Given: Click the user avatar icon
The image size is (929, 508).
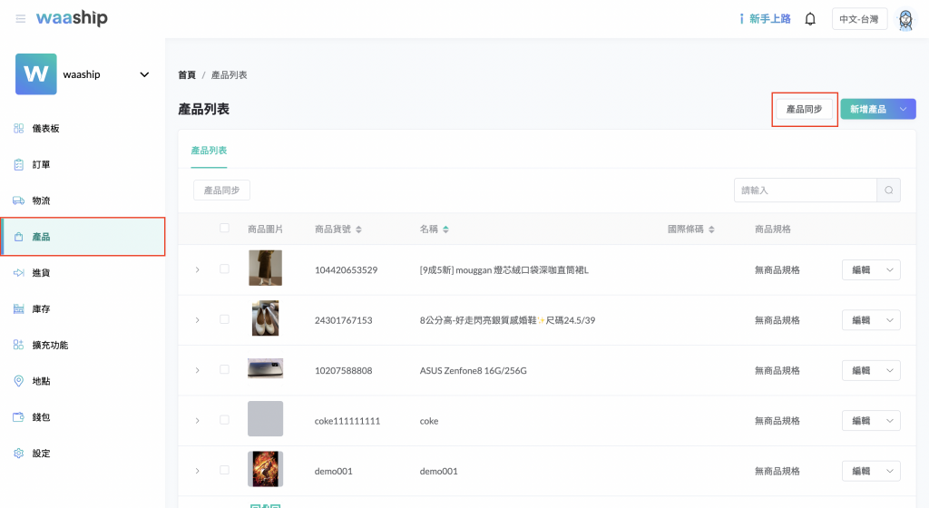Looking at the screenshot, I should coord(905,19).
